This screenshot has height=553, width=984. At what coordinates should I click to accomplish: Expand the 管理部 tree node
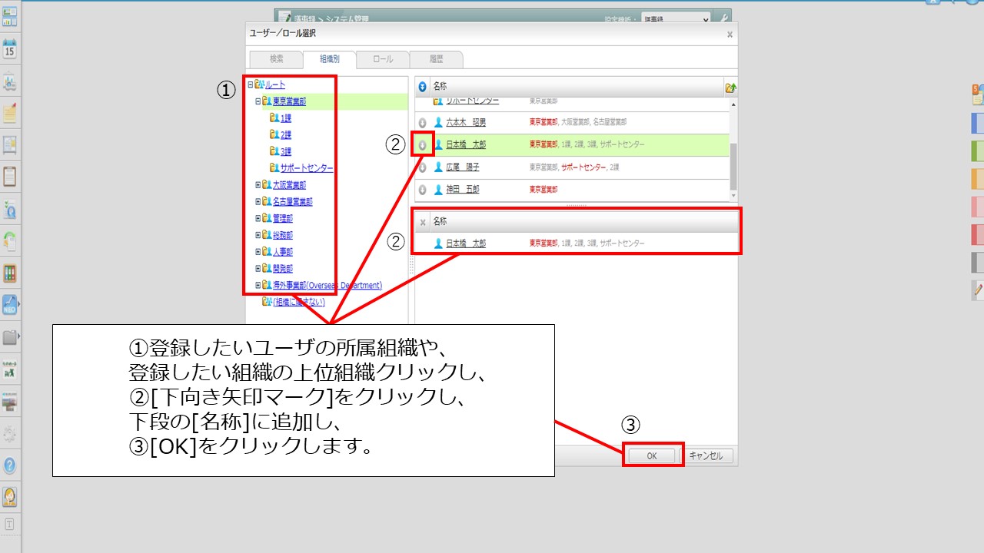coord(258,219)
